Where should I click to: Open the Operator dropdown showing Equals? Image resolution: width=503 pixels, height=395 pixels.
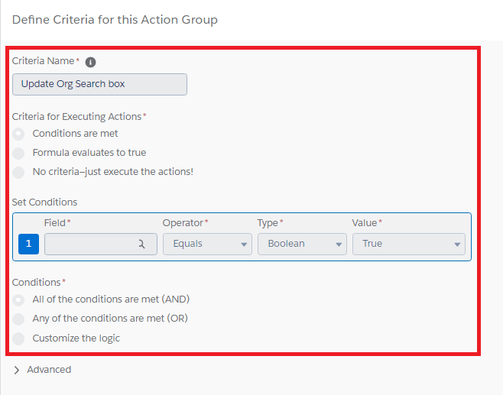[x=206, y=244]
